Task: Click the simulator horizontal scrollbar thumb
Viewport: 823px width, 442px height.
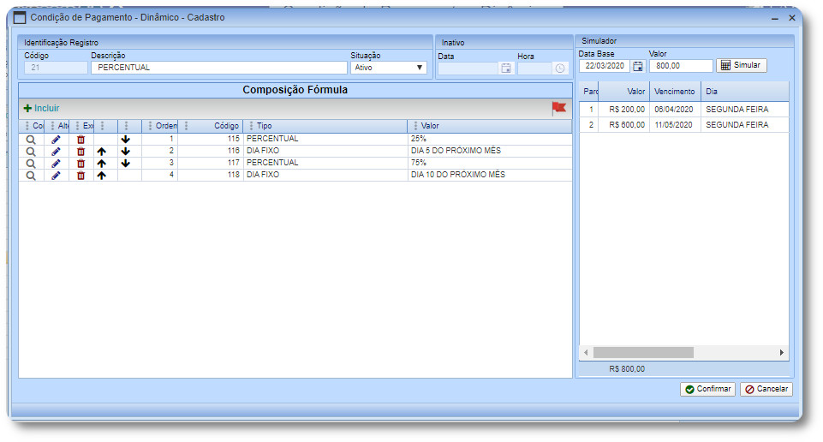Action: click(642, 352)
